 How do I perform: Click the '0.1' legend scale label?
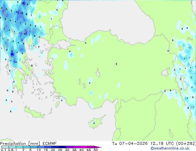click(x=3, y=150)
